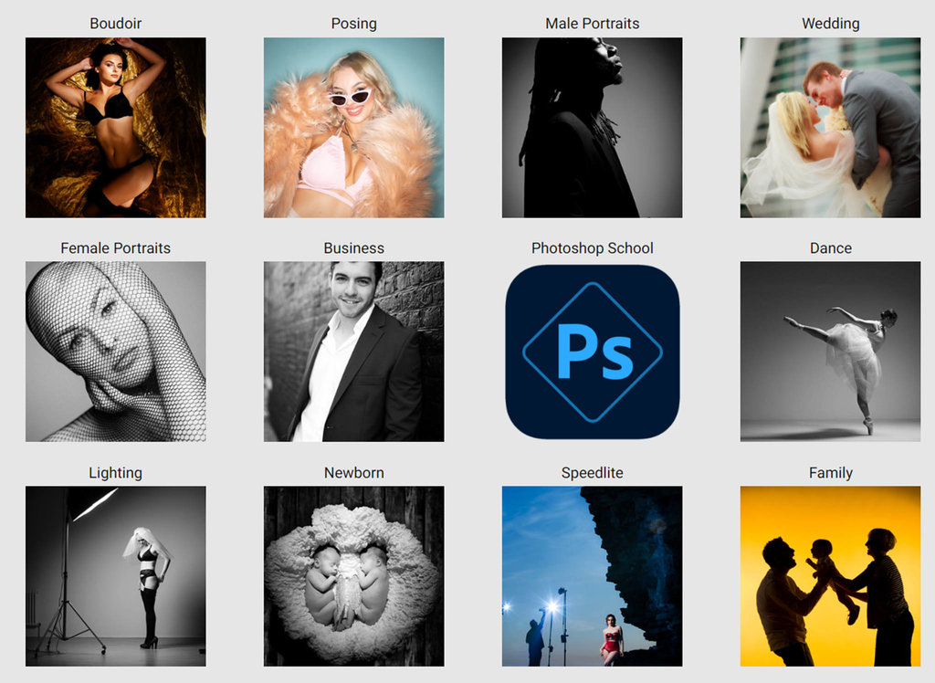Screen dimensions: 935x683
Task: Open the Posing category thumbnail
Action: pos(354,128)
